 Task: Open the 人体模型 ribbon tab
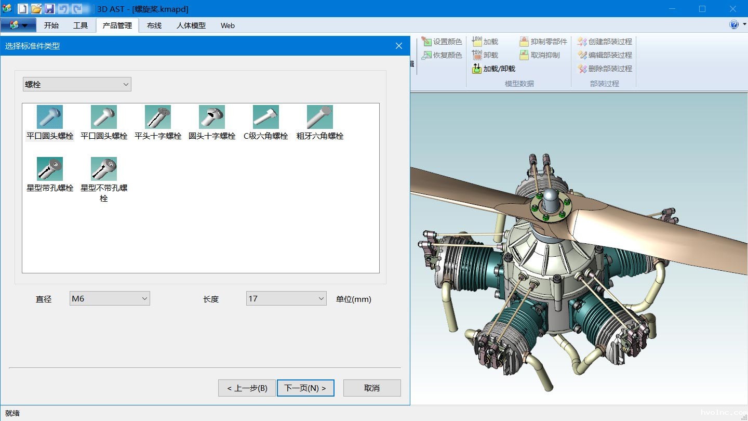191,25
